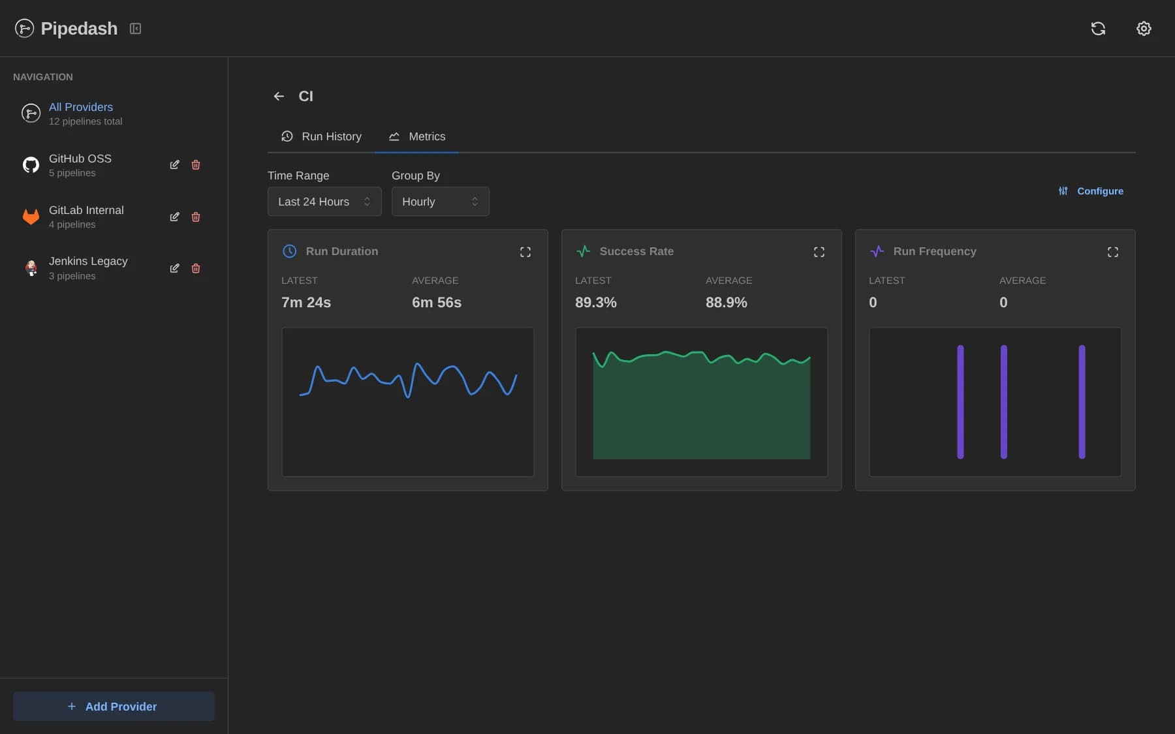1175x734 pixels.
Task: Open the Group By Hourly dropdown
Action: [x=441, y=202]
